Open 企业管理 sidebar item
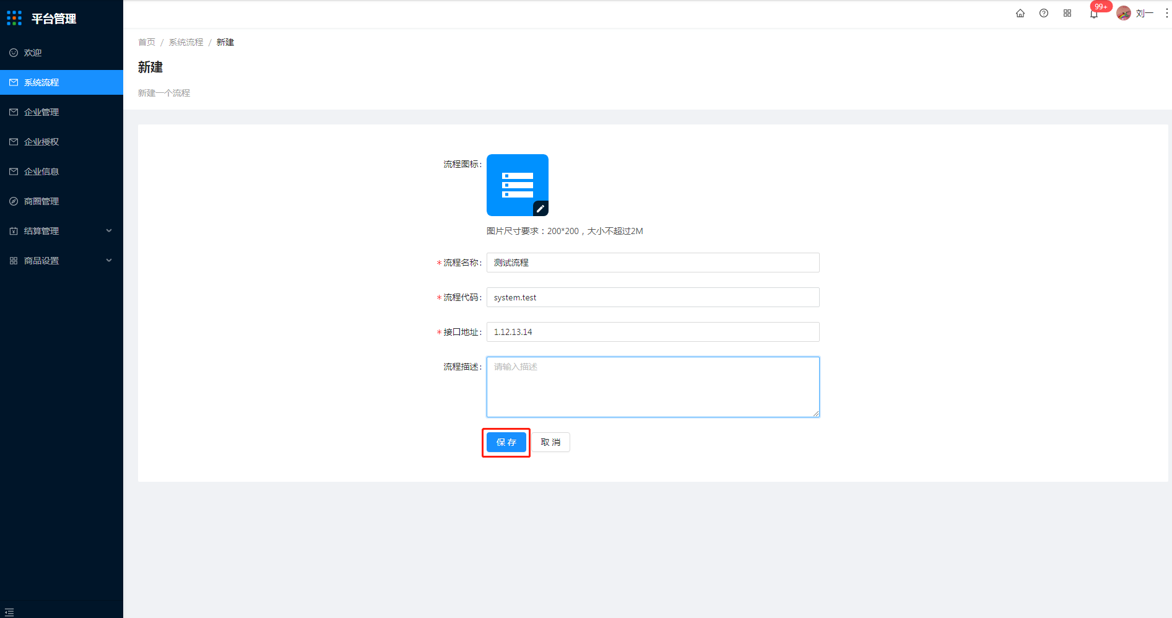This screenshot has width=1172, height=618. click(x=61, y=112)
